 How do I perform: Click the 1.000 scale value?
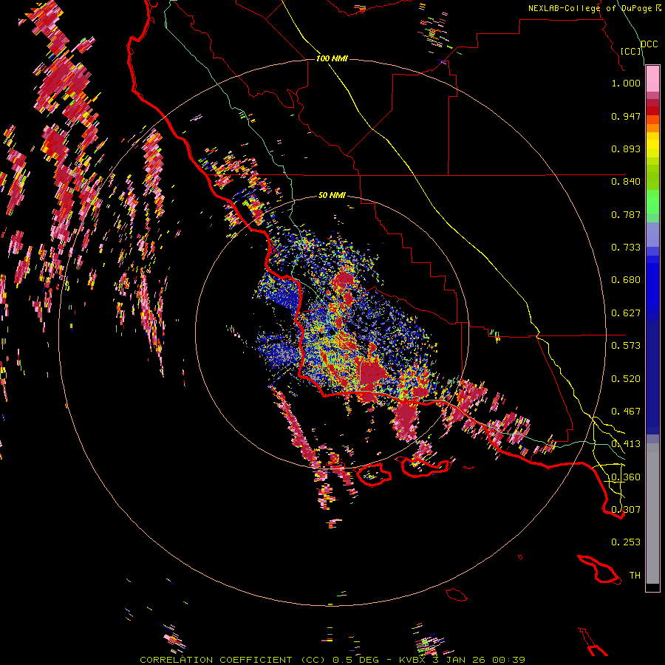tap(626, 83)
